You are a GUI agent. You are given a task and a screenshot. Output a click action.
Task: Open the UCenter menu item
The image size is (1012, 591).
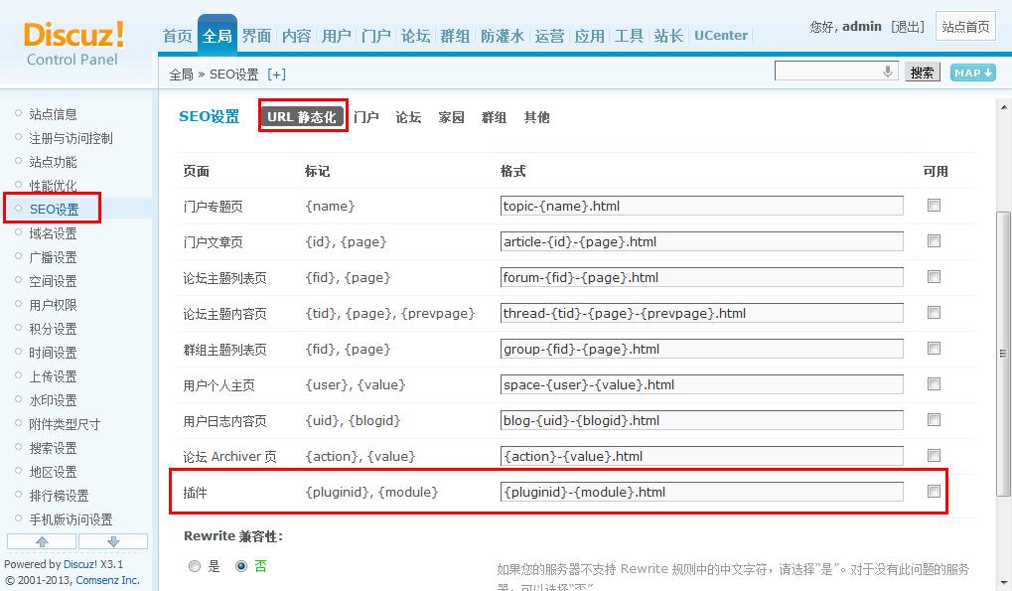720,35
